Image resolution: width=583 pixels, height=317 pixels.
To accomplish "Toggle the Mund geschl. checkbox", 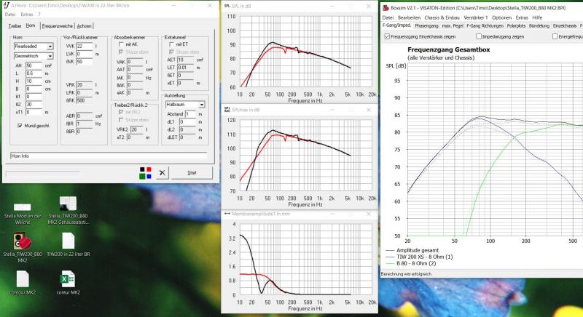I will 20,126.
